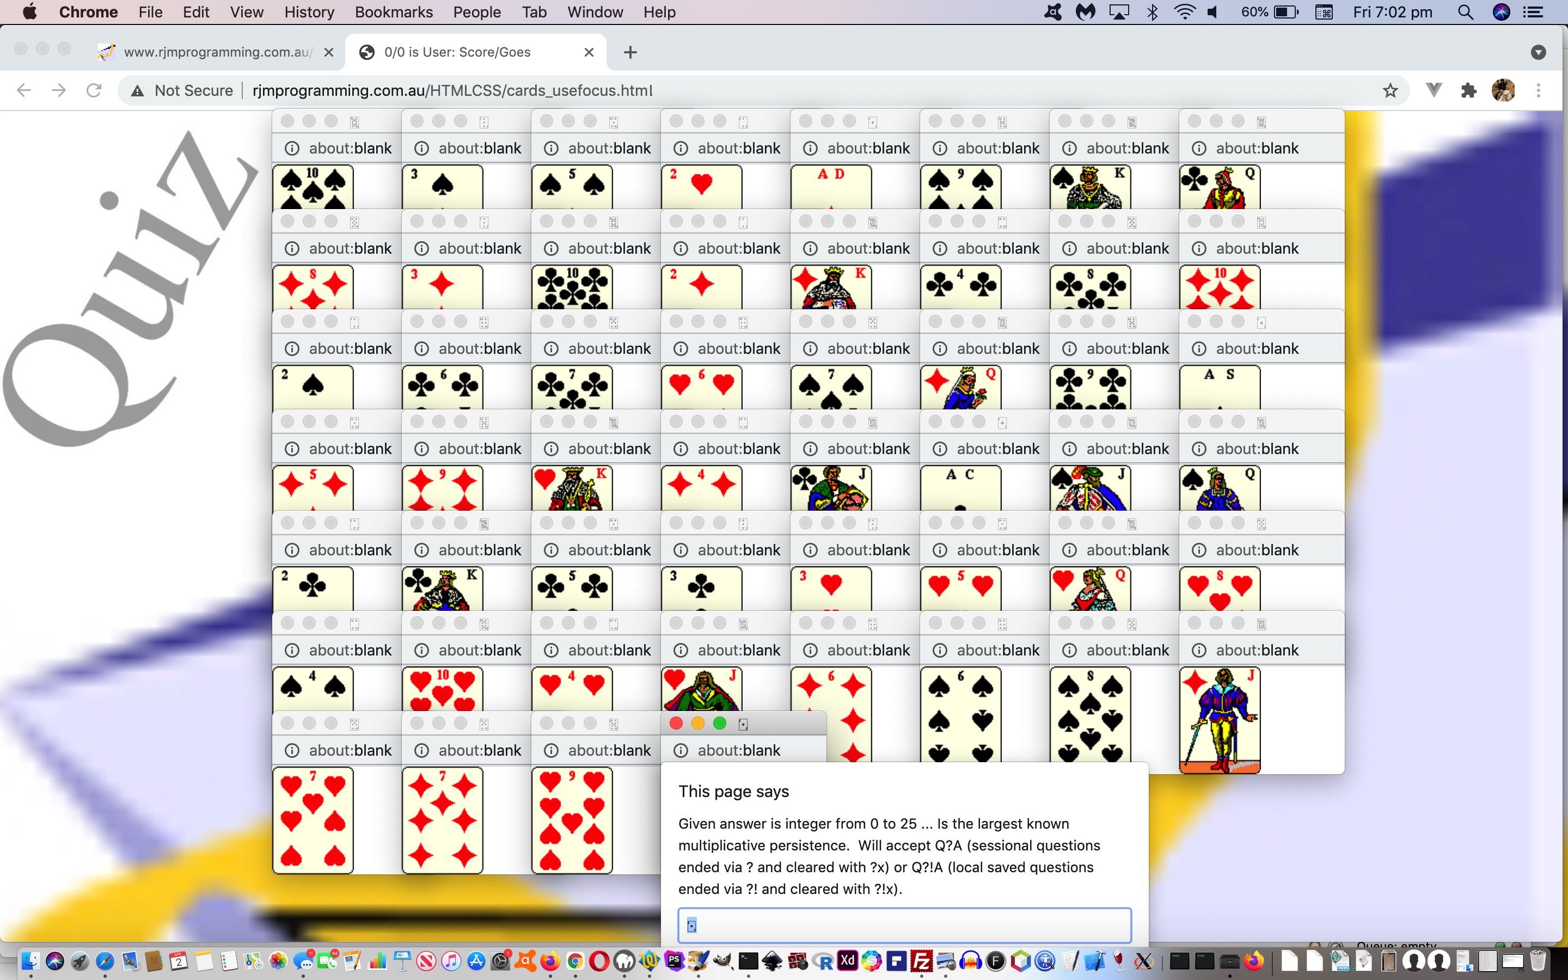Click the Queen of Clubs card

[1220, 187]
